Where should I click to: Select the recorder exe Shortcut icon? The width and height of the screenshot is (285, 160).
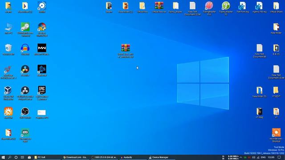click(276, 135)
